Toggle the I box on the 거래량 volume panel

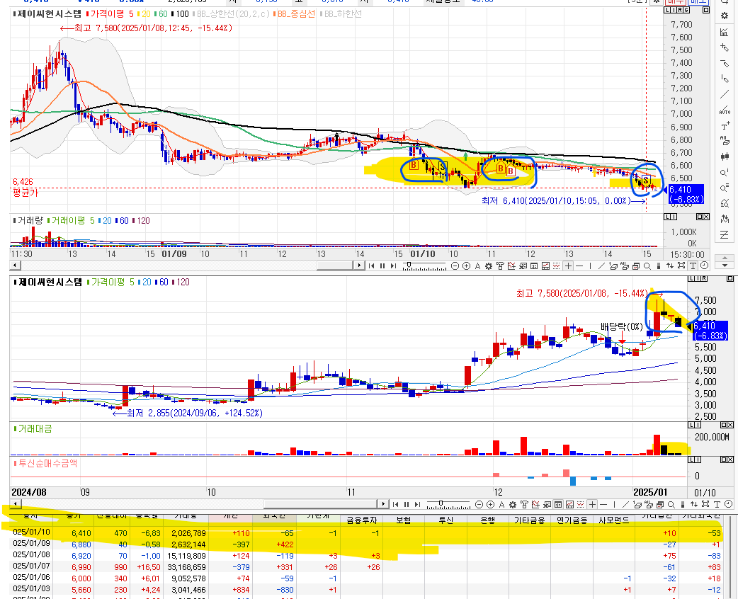(674, 217)
